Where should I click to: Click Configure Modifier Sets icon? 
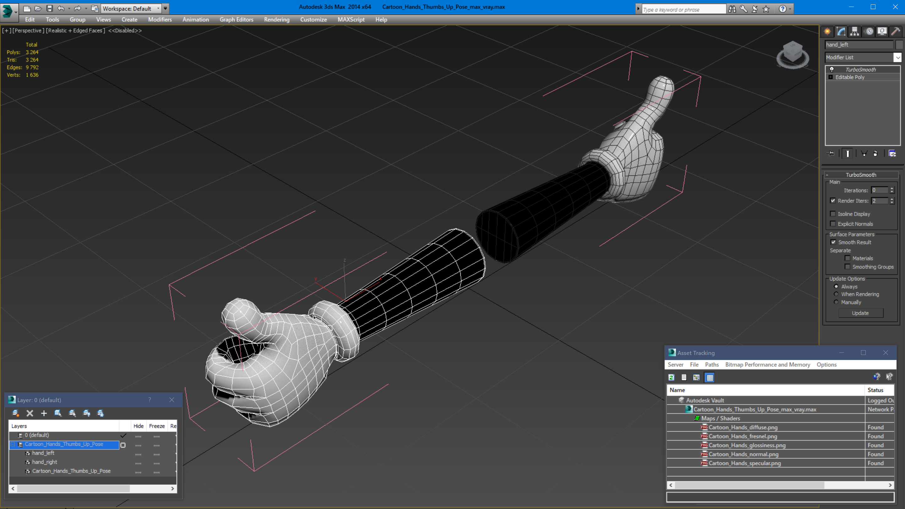[x=892, y=153]
